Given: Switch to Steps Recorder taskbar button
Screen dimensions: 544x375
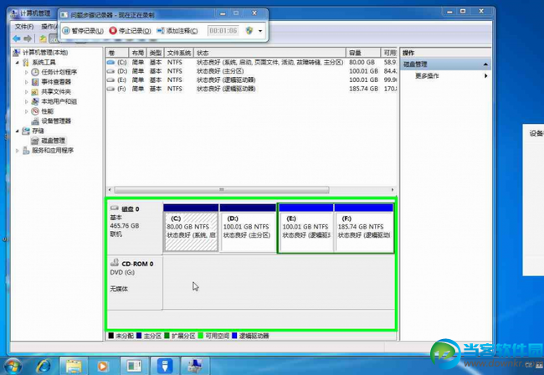Looking at the screenshot, I should tap(134, 367).
